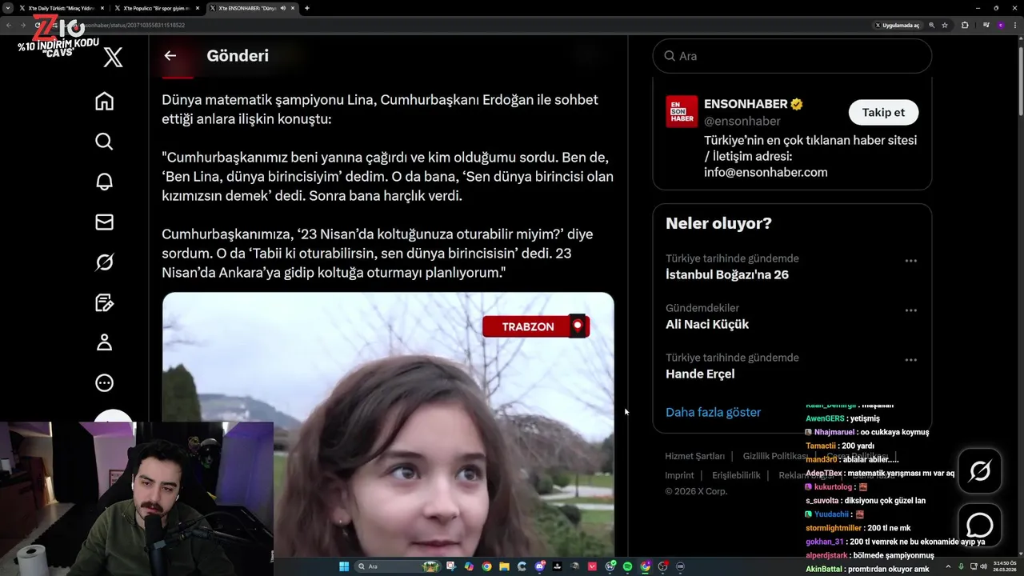Image resolution: width=1024 pixels, height=576 pixels.
Task: Click ENSONHABER profile avatar
Action: pyautogui.click(x=682, y=112)
